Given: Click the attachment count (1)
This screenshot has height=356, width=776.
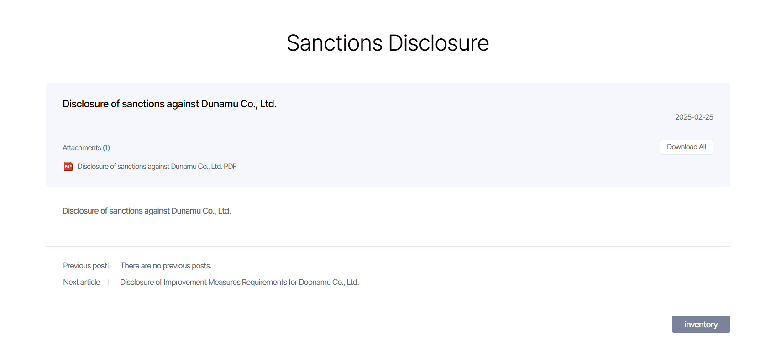Looking at the screenshot, I should point(106,148).
